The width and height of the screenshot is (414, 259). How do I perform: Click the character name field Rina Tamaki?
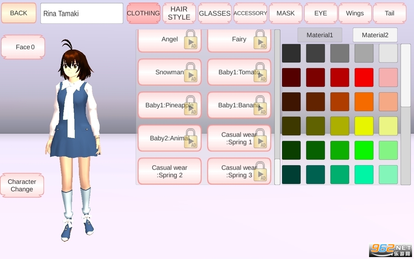pyautogui.click(x=82, y=13)
